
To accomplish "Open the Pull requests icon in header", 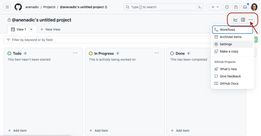I will pos(236,7).
